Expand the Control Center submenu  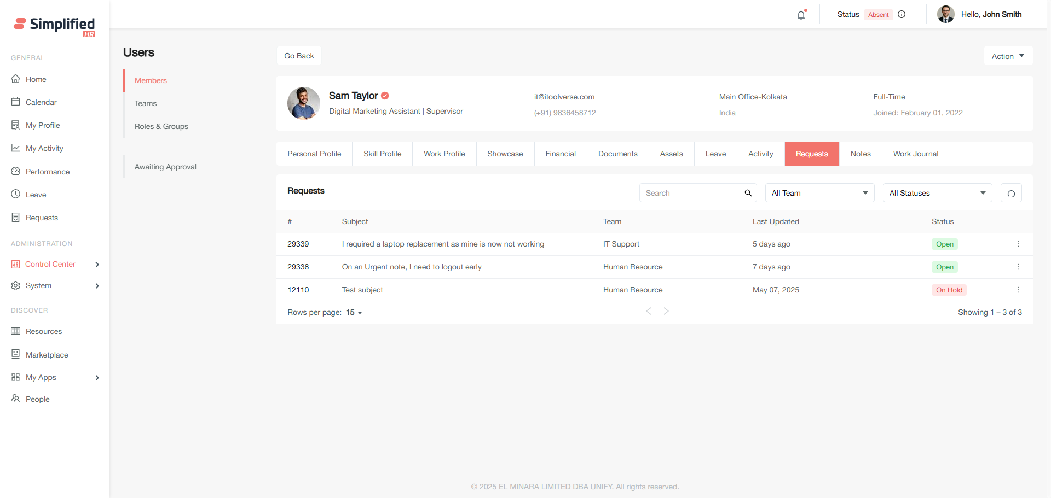[x=97, y=265]
